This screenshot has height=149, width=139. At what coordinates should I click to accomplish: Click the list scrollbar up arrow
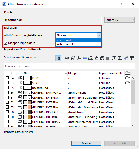[x=133, y=78]
